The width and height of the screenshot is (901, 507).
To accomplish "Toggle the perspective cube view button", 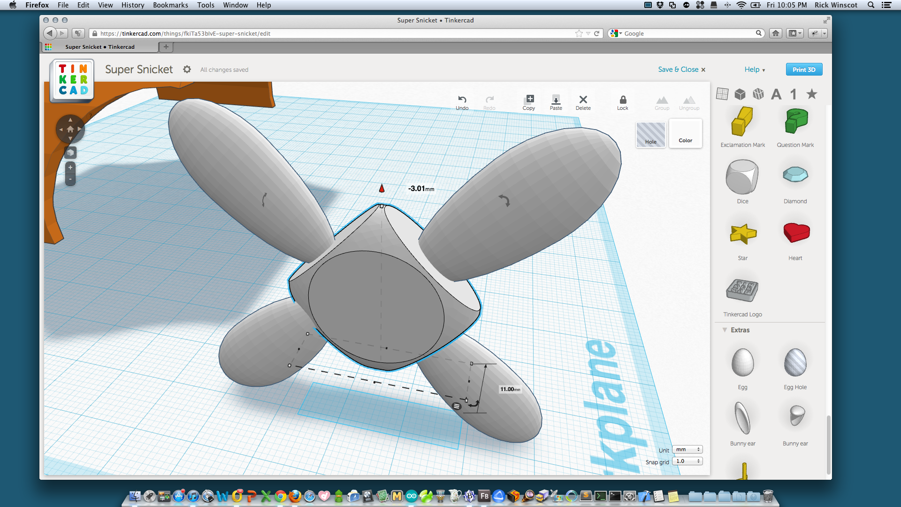I will point(70,153).
